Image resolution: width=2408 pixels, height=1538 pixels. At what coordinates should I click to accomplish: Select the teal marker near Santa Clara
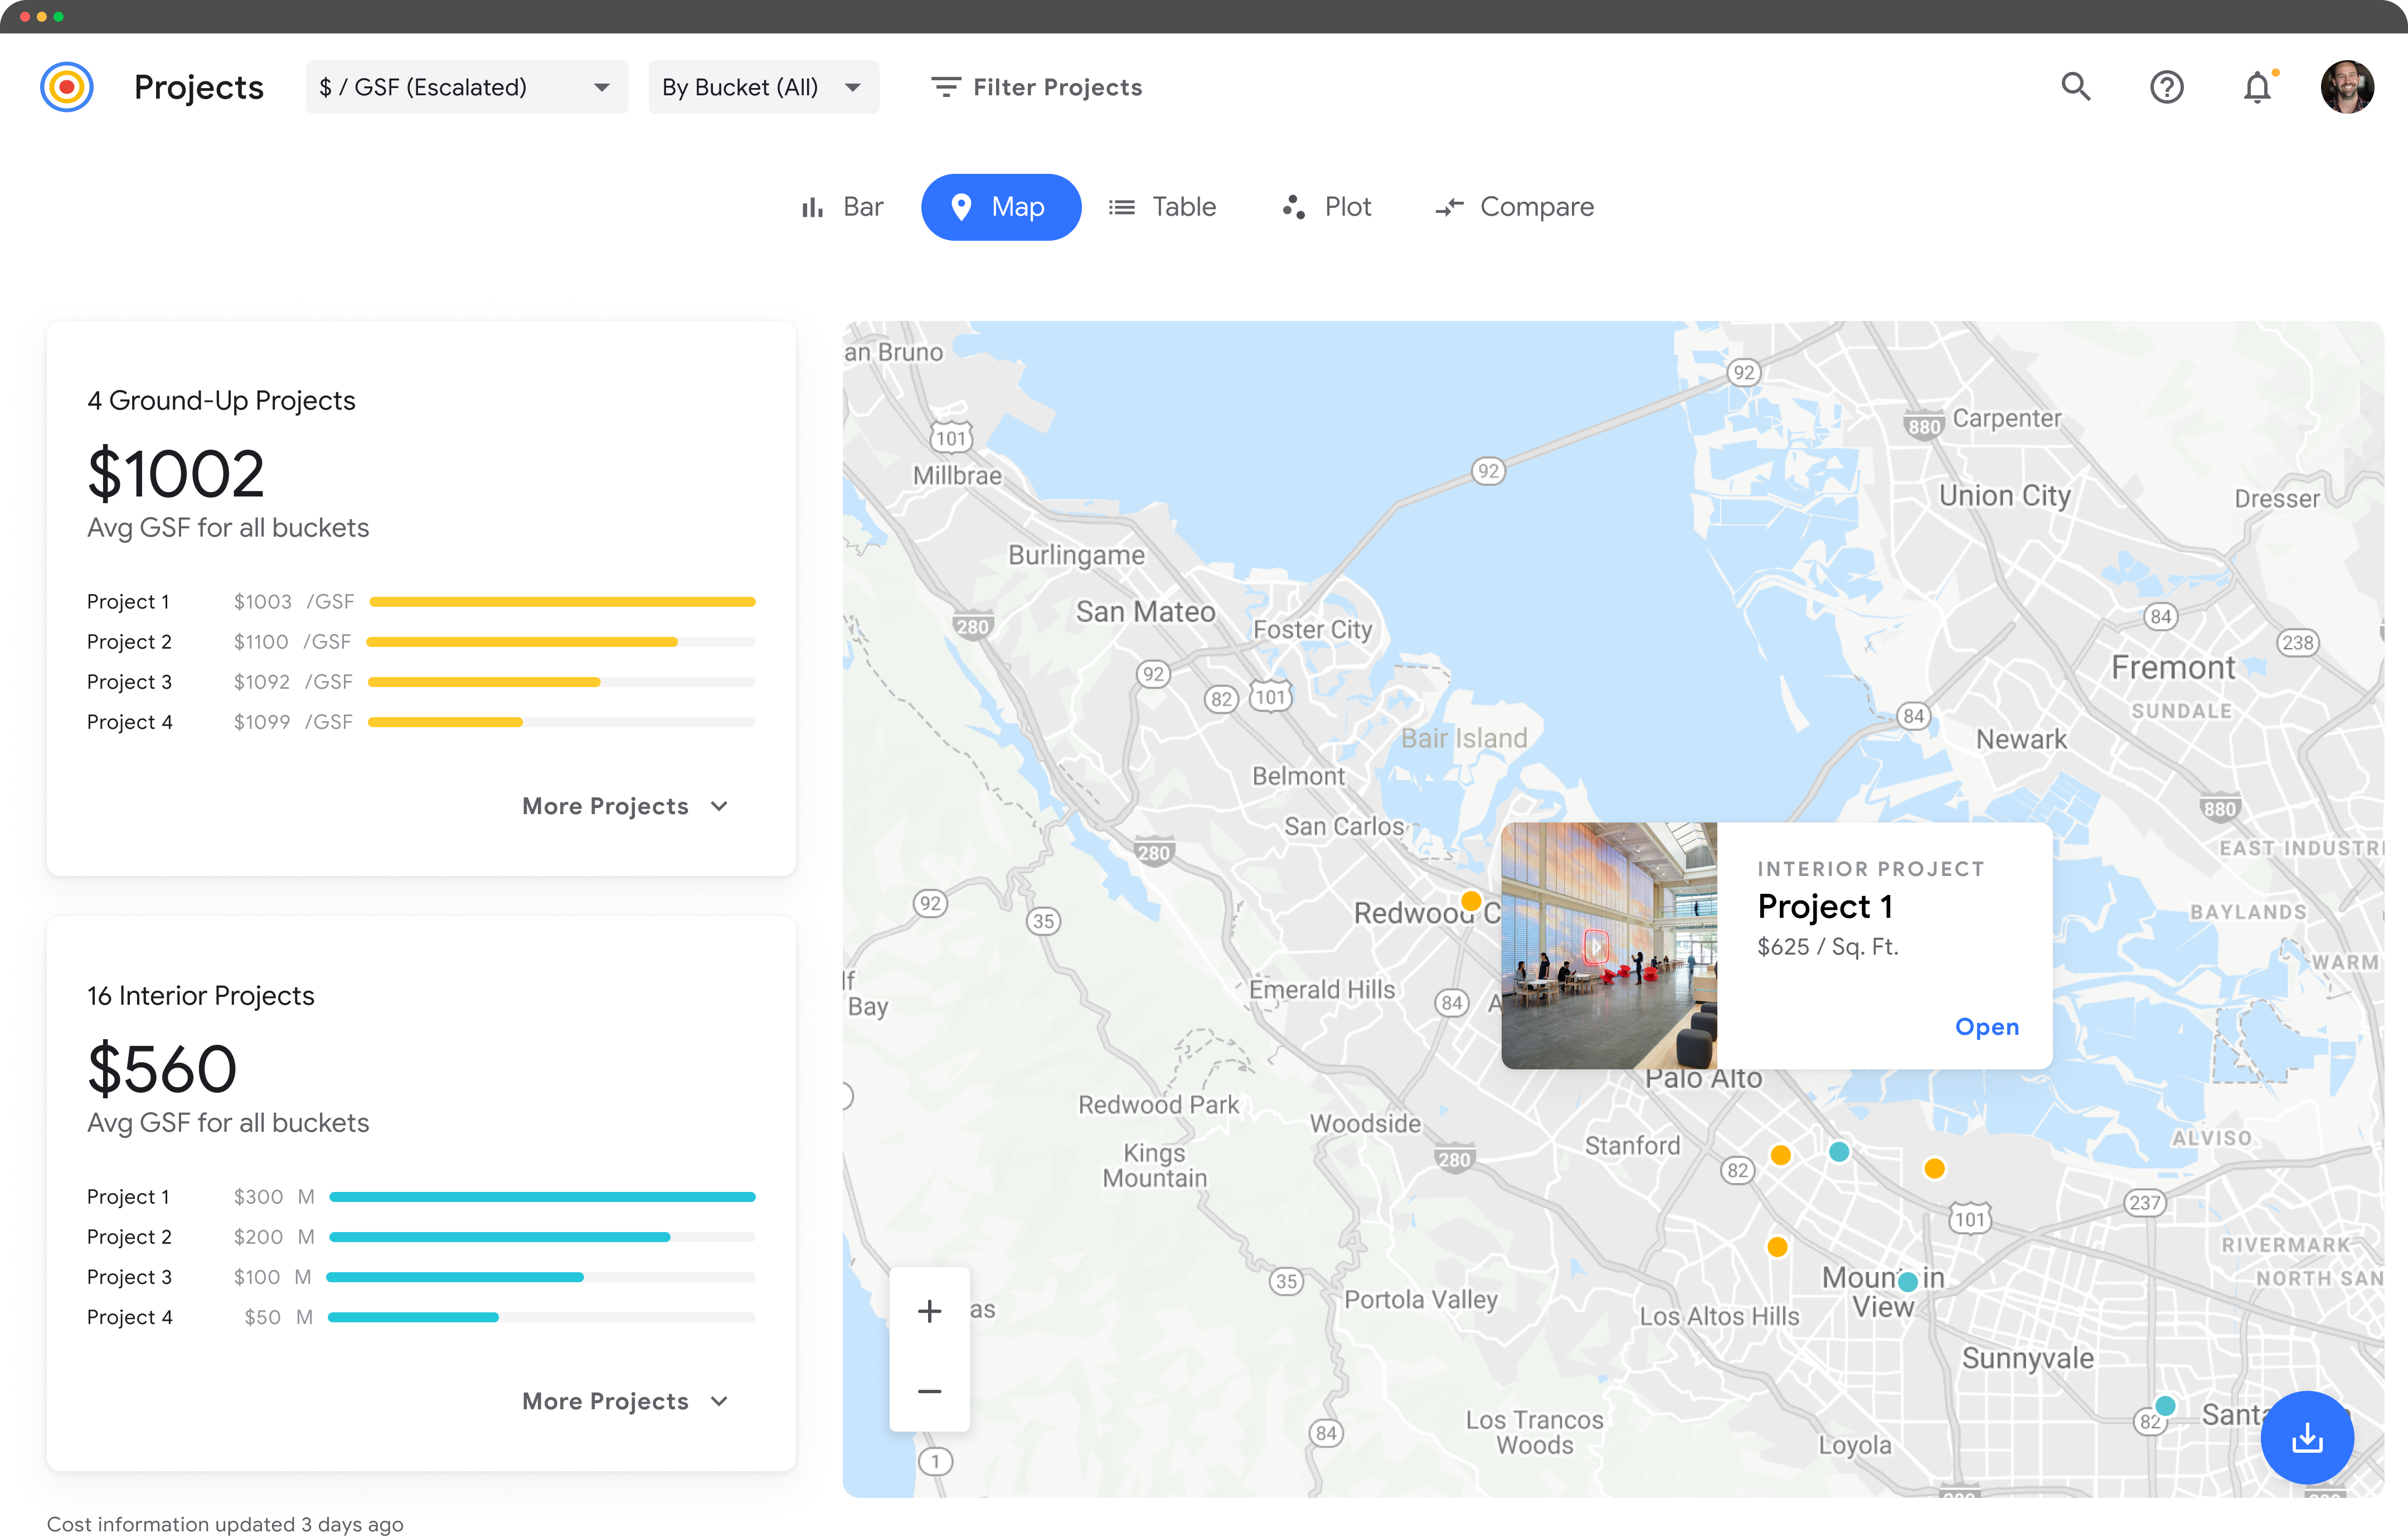coord(2165,1406)
